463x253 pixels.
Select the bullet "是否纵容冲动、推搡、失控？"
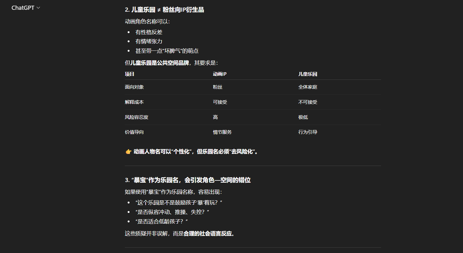pyautogui.click(x=172, y=212)
